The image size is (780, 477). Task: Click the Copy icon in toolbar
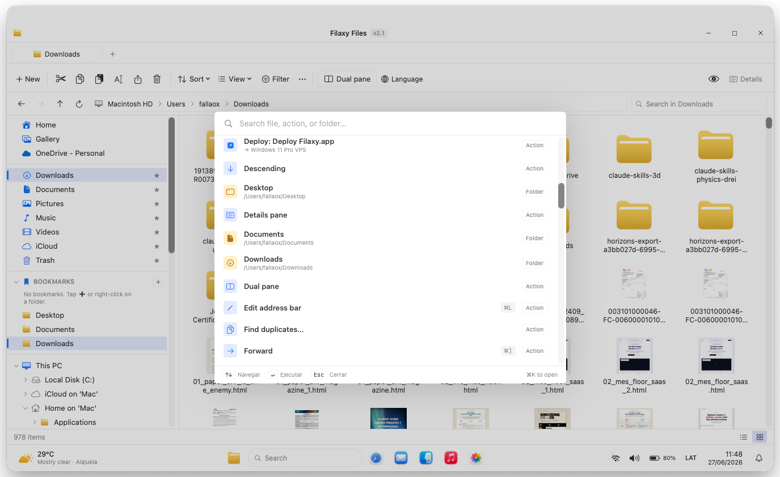click(x=80, y=79)
